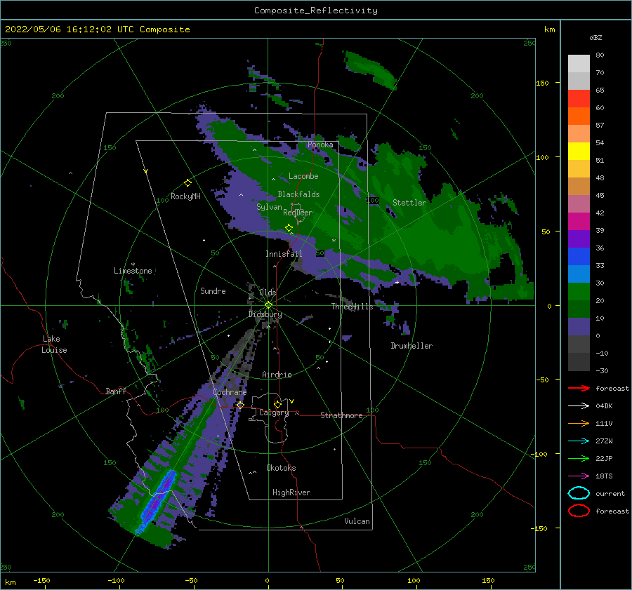Viewport: 632px width, 590px height.
Task: Click the Okotoks label
Action: coord(281,468)
